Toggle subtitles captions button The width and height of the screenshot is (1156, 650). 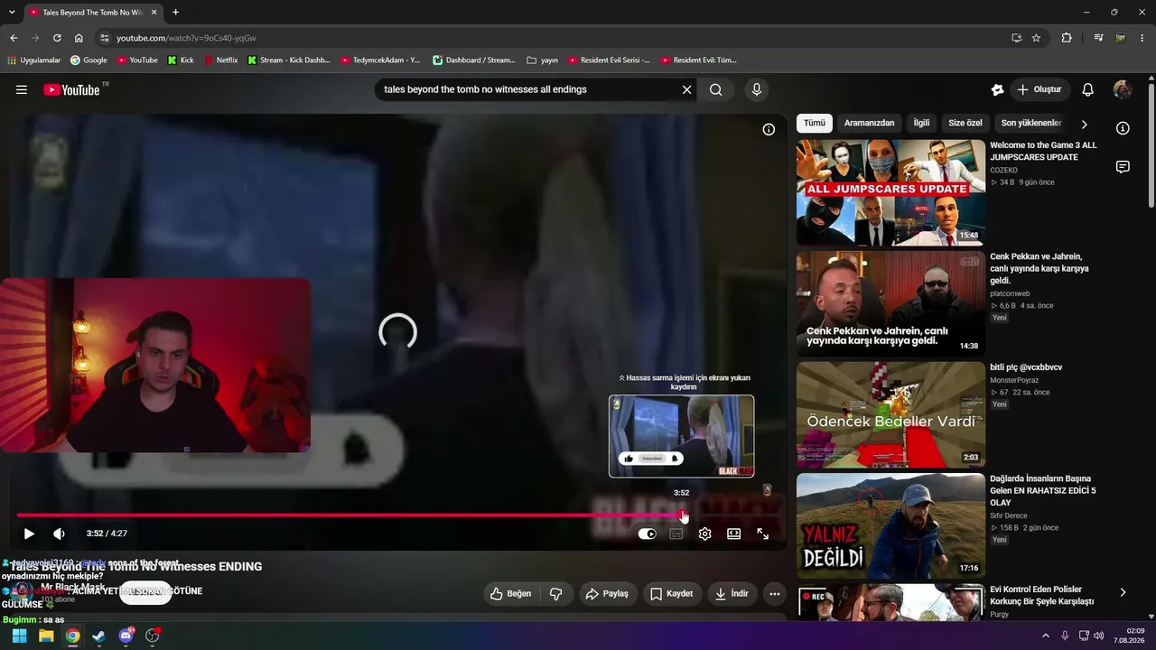(x=676, y=534)
